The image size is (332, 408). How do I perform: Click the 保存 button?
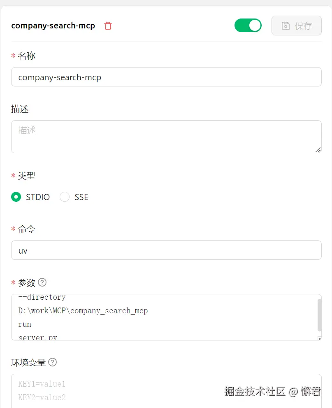coord(296,26)
